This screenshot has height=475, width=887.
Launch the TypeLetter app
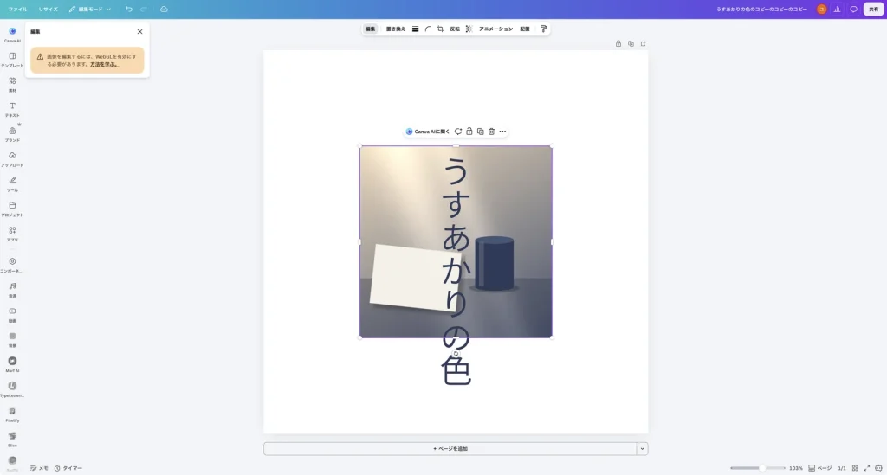12,388
